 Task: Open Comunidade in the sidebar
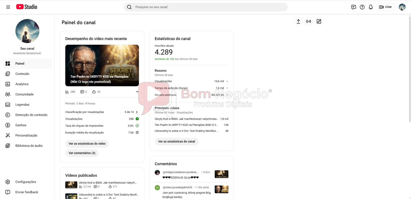[27, 94]
